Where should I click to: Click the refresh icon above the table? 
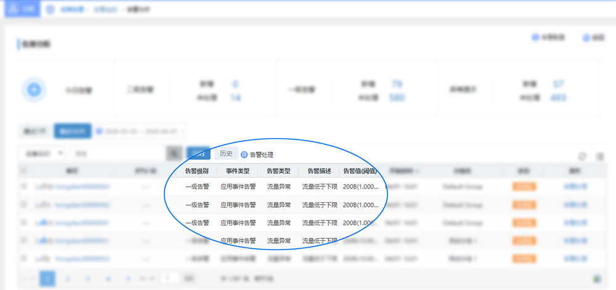coord(583,157)
